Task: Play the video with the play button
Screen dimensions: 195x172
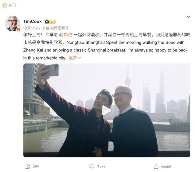Action: [x=106, y=111]
